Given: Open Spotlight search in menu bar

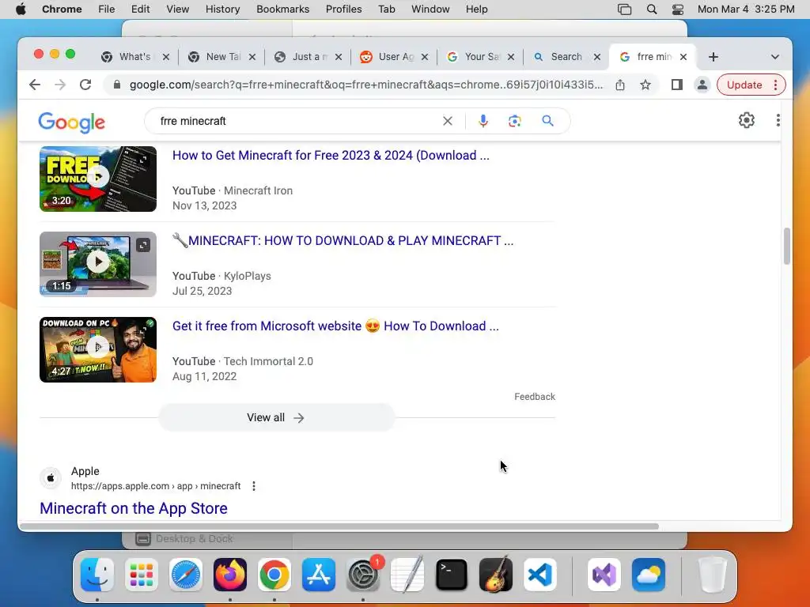Looking at the screenshot, I should (x=652, y=9).
